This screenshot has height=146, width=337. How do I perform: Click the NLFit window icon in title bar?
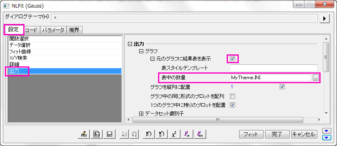coord(6,6)
